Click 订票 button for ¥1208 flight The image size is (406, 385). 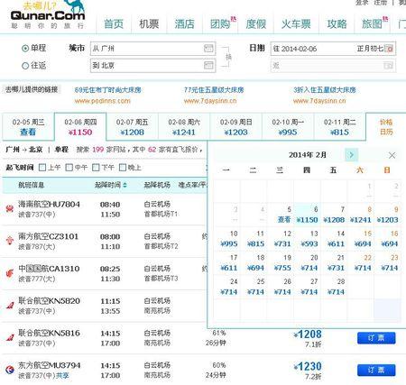point(376,338)
